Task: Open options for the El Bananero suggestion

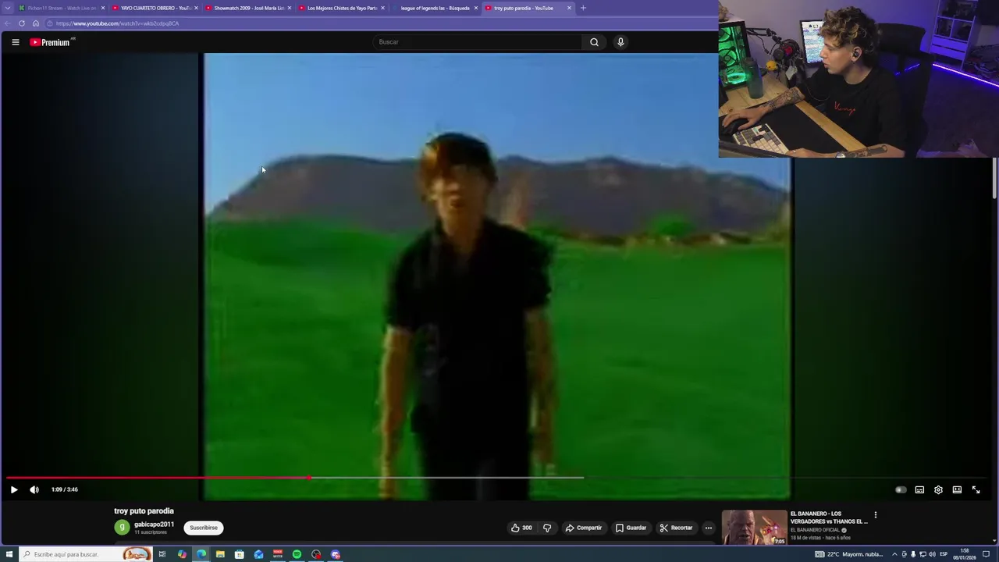Action: [876, 515]
